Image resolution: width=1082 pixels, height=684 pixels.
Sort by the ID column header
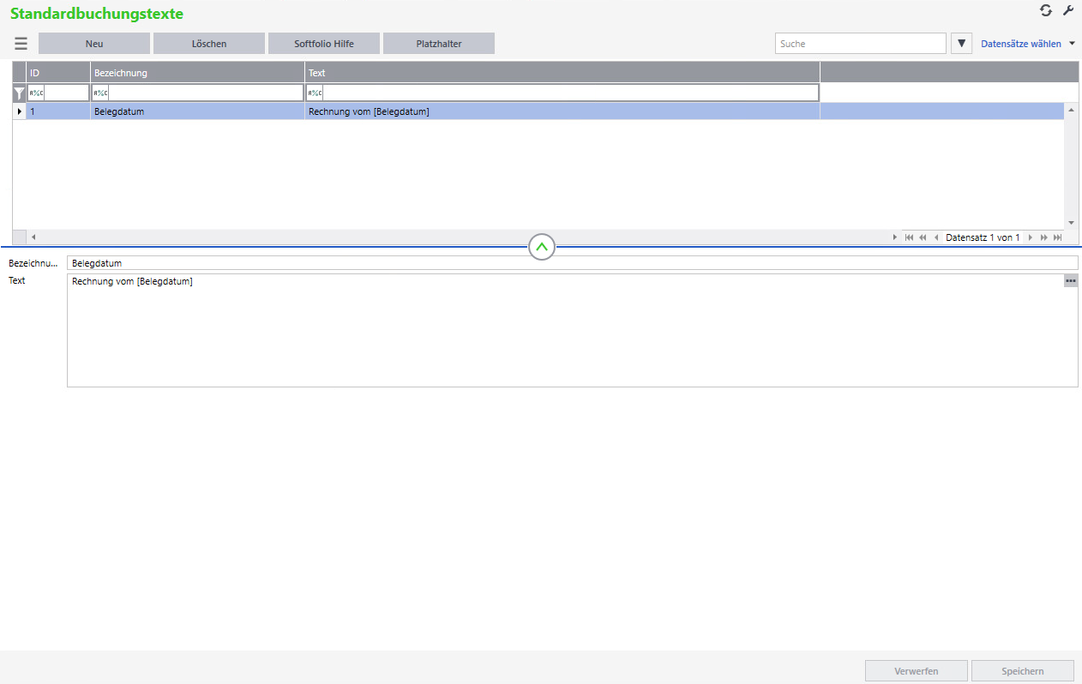pos(58,73)
